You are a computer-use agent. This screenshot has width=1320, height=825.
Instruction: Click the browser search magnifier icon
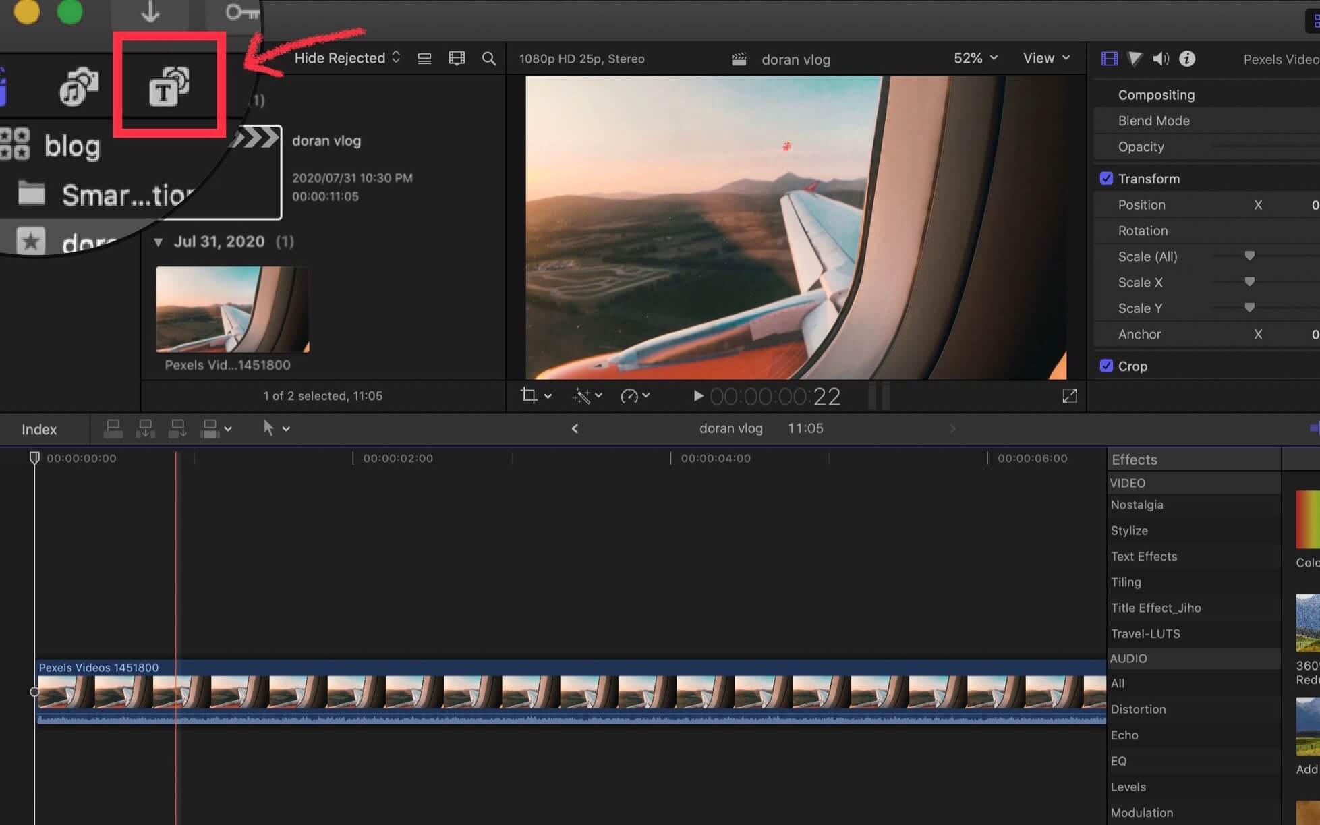tap(489, 59)
